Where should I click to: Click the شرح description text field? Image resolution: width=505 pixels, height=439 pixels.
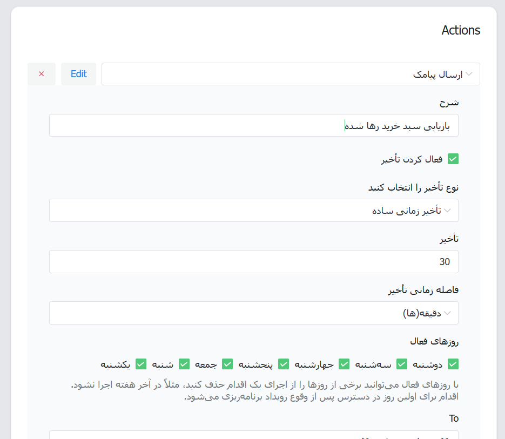253,125
